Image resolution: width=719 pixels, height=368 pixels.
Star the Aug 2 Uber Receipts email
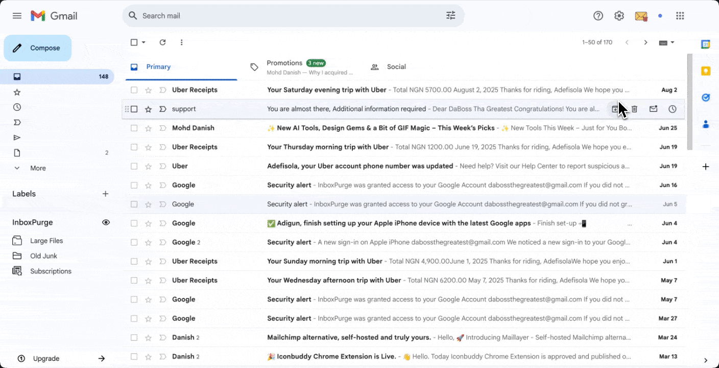[148, 89]
